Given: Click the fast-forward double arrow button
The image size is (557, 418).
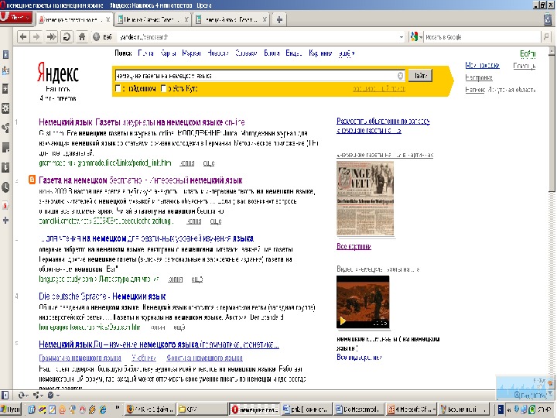Looking at the screenshot, I should pos(51,36).
